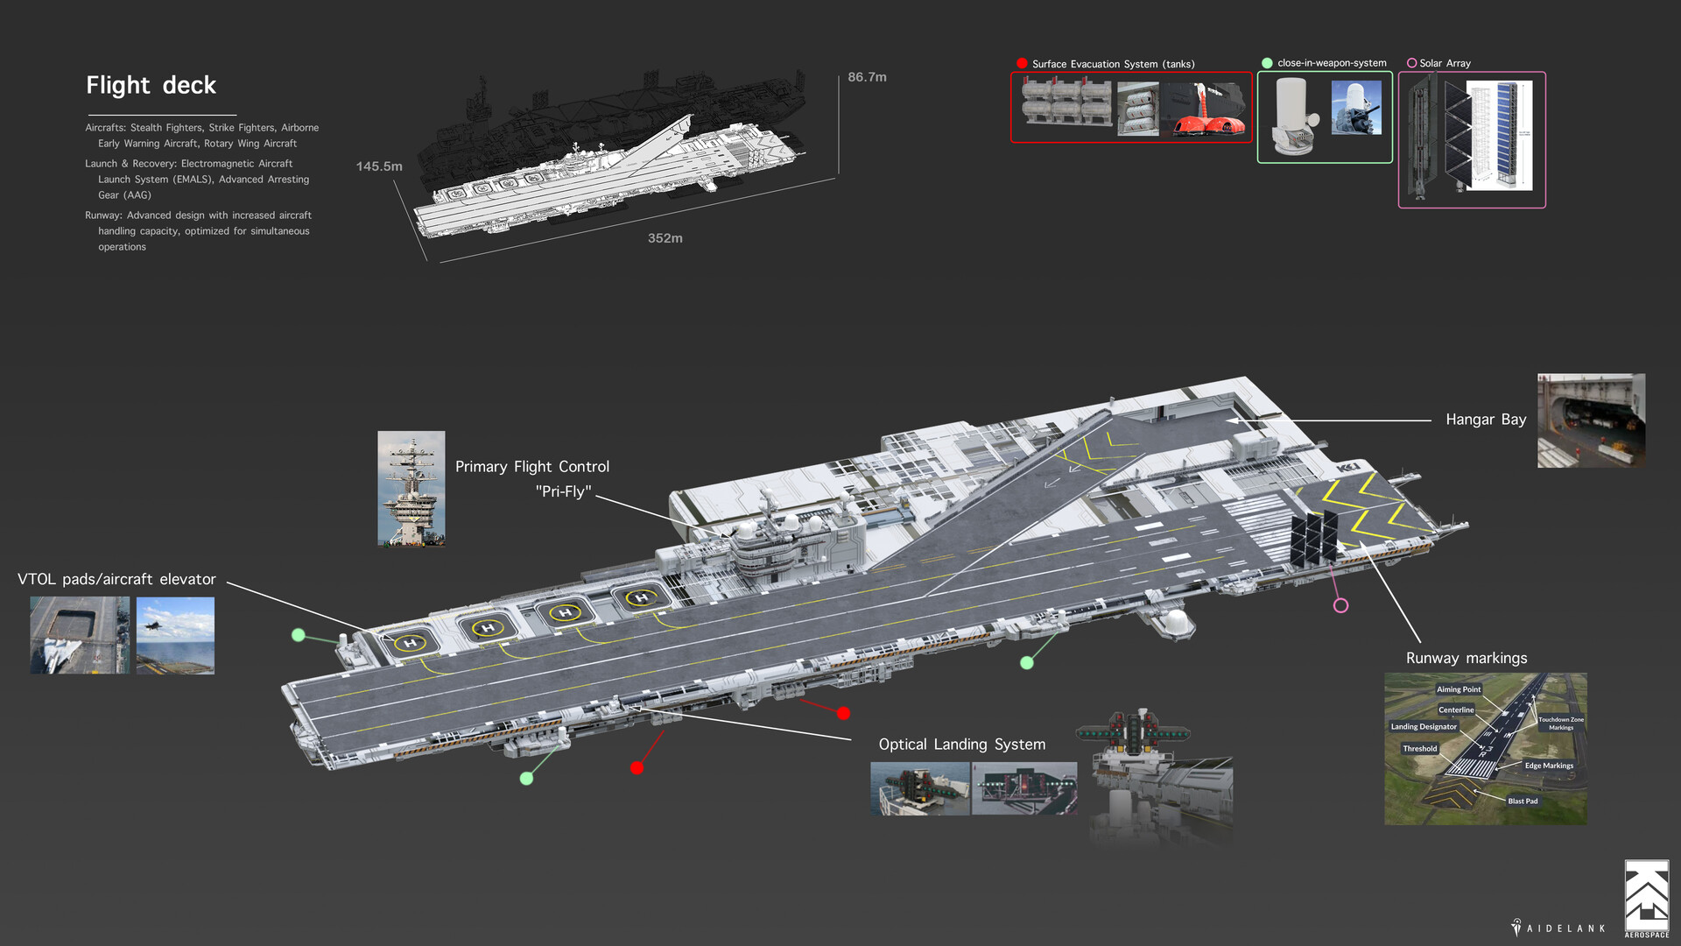Image resolution: width=1681 pixels, height=946 pixels.
Task: Open the Runway markings diagram image
Action: tap(1485, 749)
